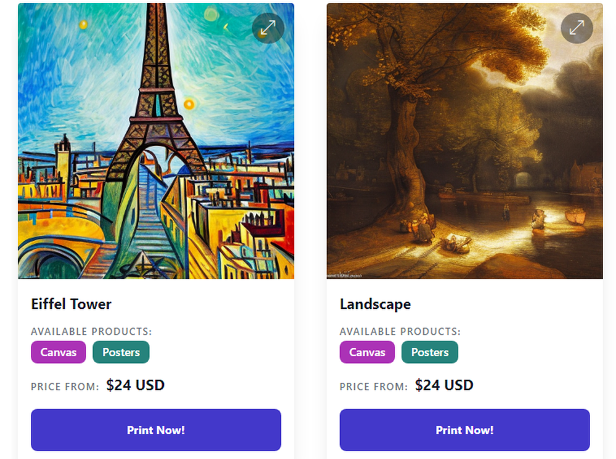The image size is (616, 459).
Task: Select the Posters tag under Eiffel Tower
Action: [121, 353]
